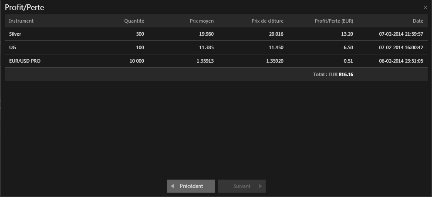The width and height of the screenshot is (432, 197).
Task: Click Silver's profit value 13.20
Action: [x=347, y=34]
